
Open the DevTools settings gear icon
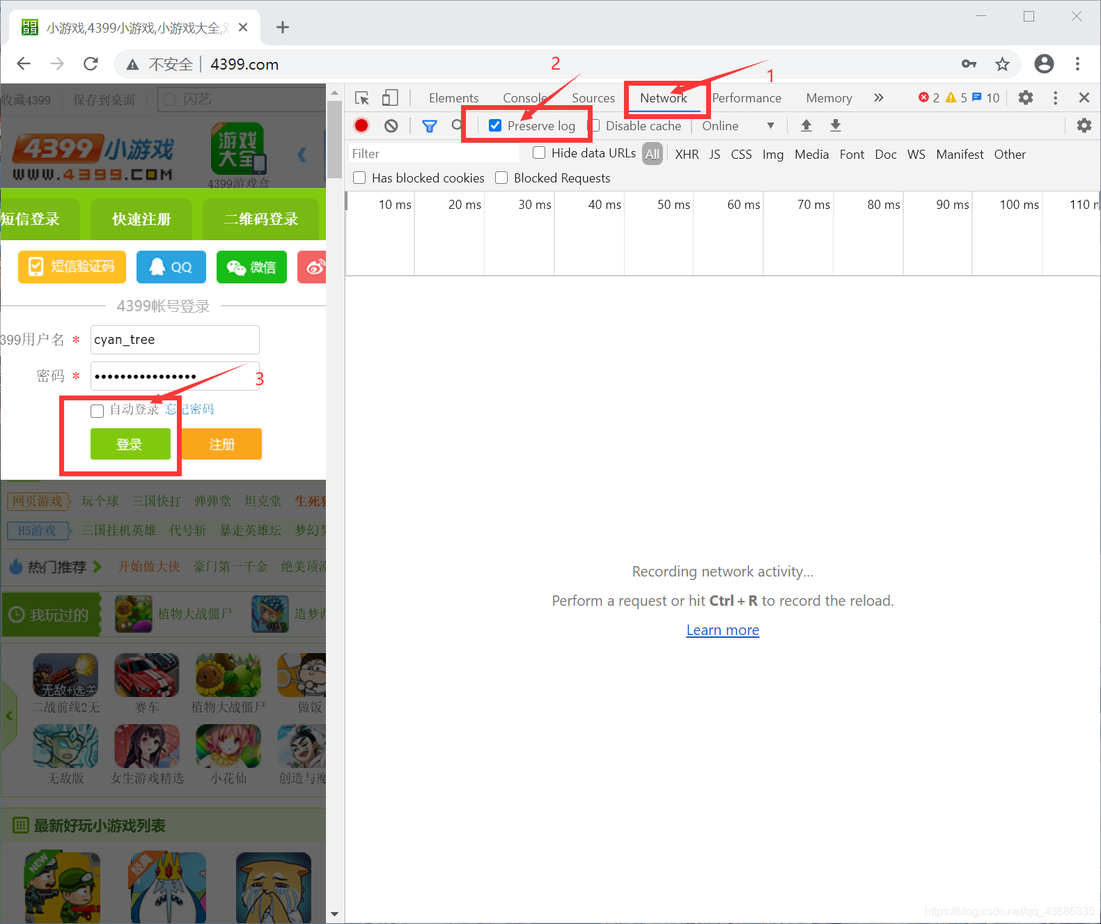[x=1026, y=97]
